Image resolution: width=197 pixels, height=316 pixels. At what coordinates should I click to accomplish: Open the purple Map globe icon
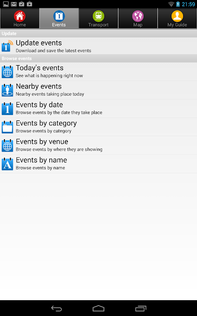point(138,16)
